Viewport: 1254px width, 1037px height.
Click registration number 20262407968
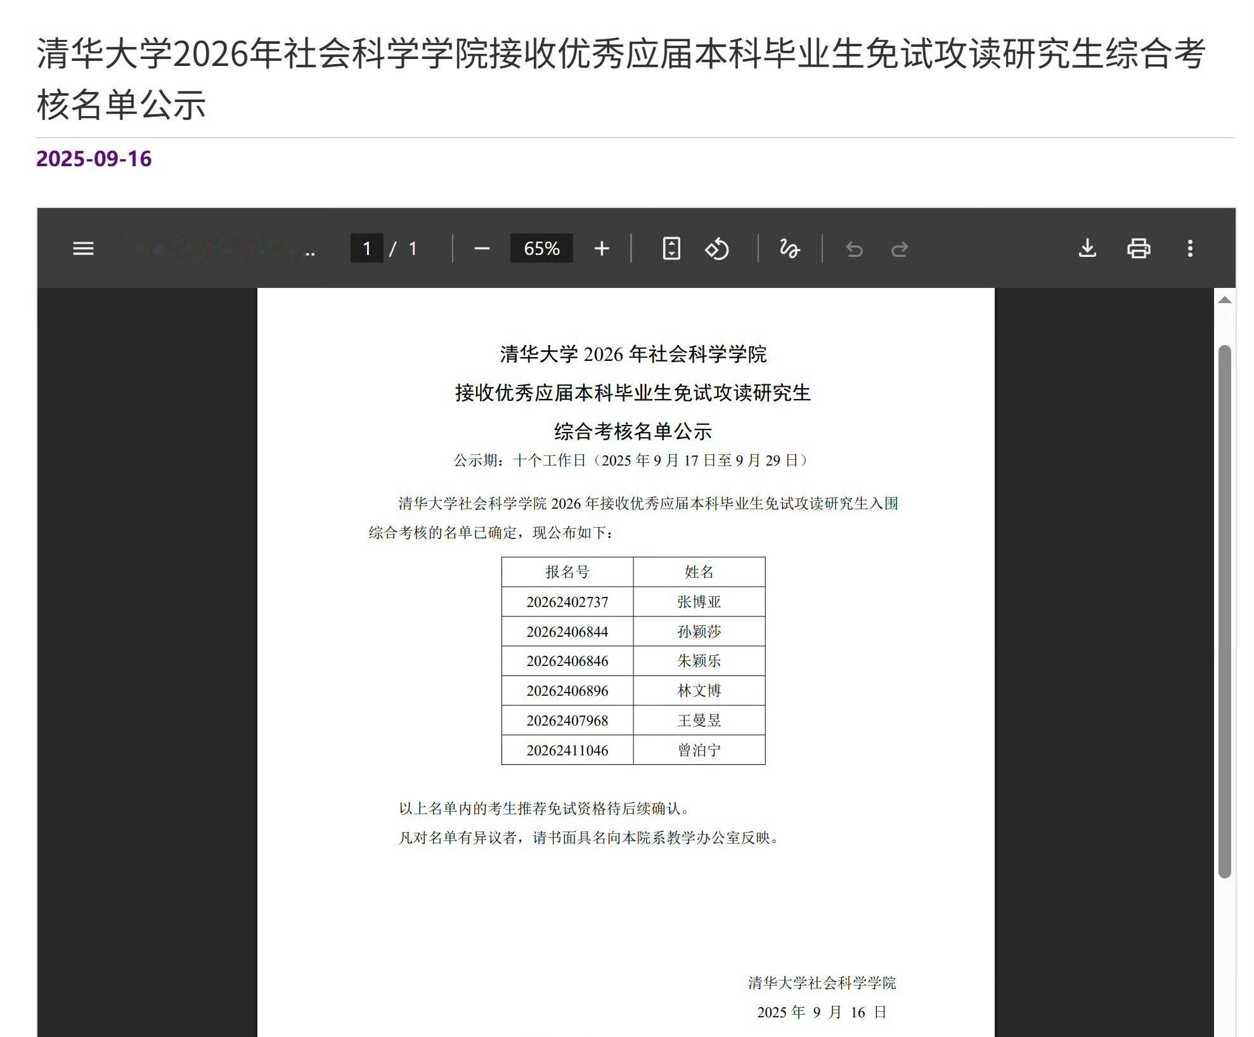click(x=567, y=721)
